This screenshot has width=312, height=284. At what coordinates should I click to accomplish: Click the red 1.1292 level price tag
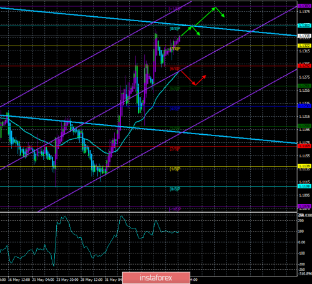[x=305, y=66]
